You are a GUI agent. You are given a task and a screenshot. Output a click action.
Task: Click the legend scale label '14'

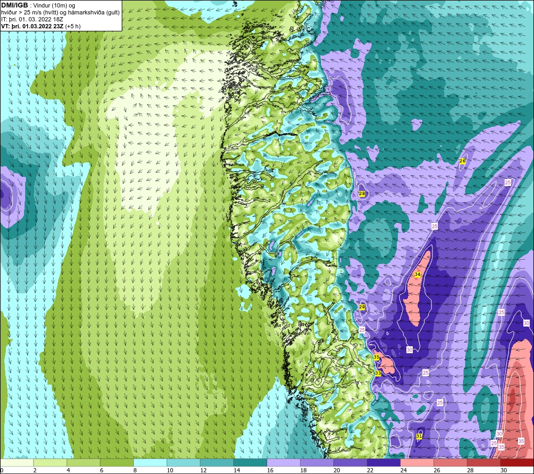[x=237, y=470]
